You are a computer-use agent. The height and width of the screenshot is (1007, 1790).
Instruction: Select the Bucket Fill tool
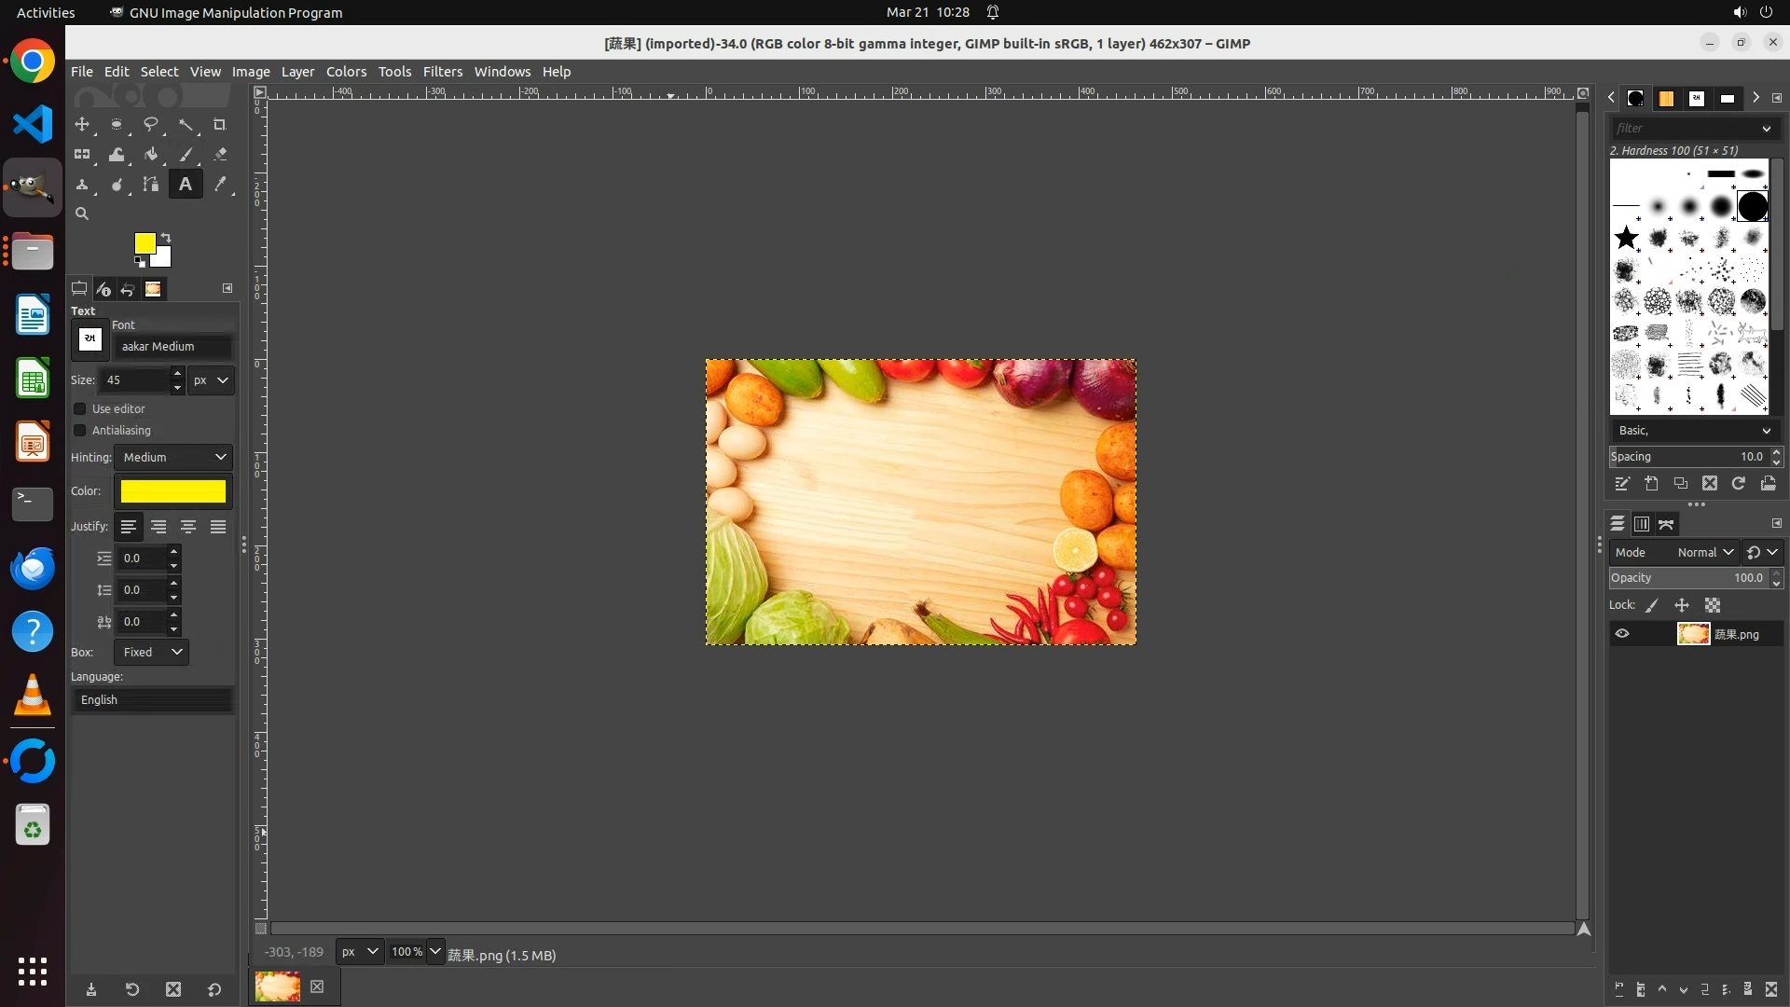[150, 155]
